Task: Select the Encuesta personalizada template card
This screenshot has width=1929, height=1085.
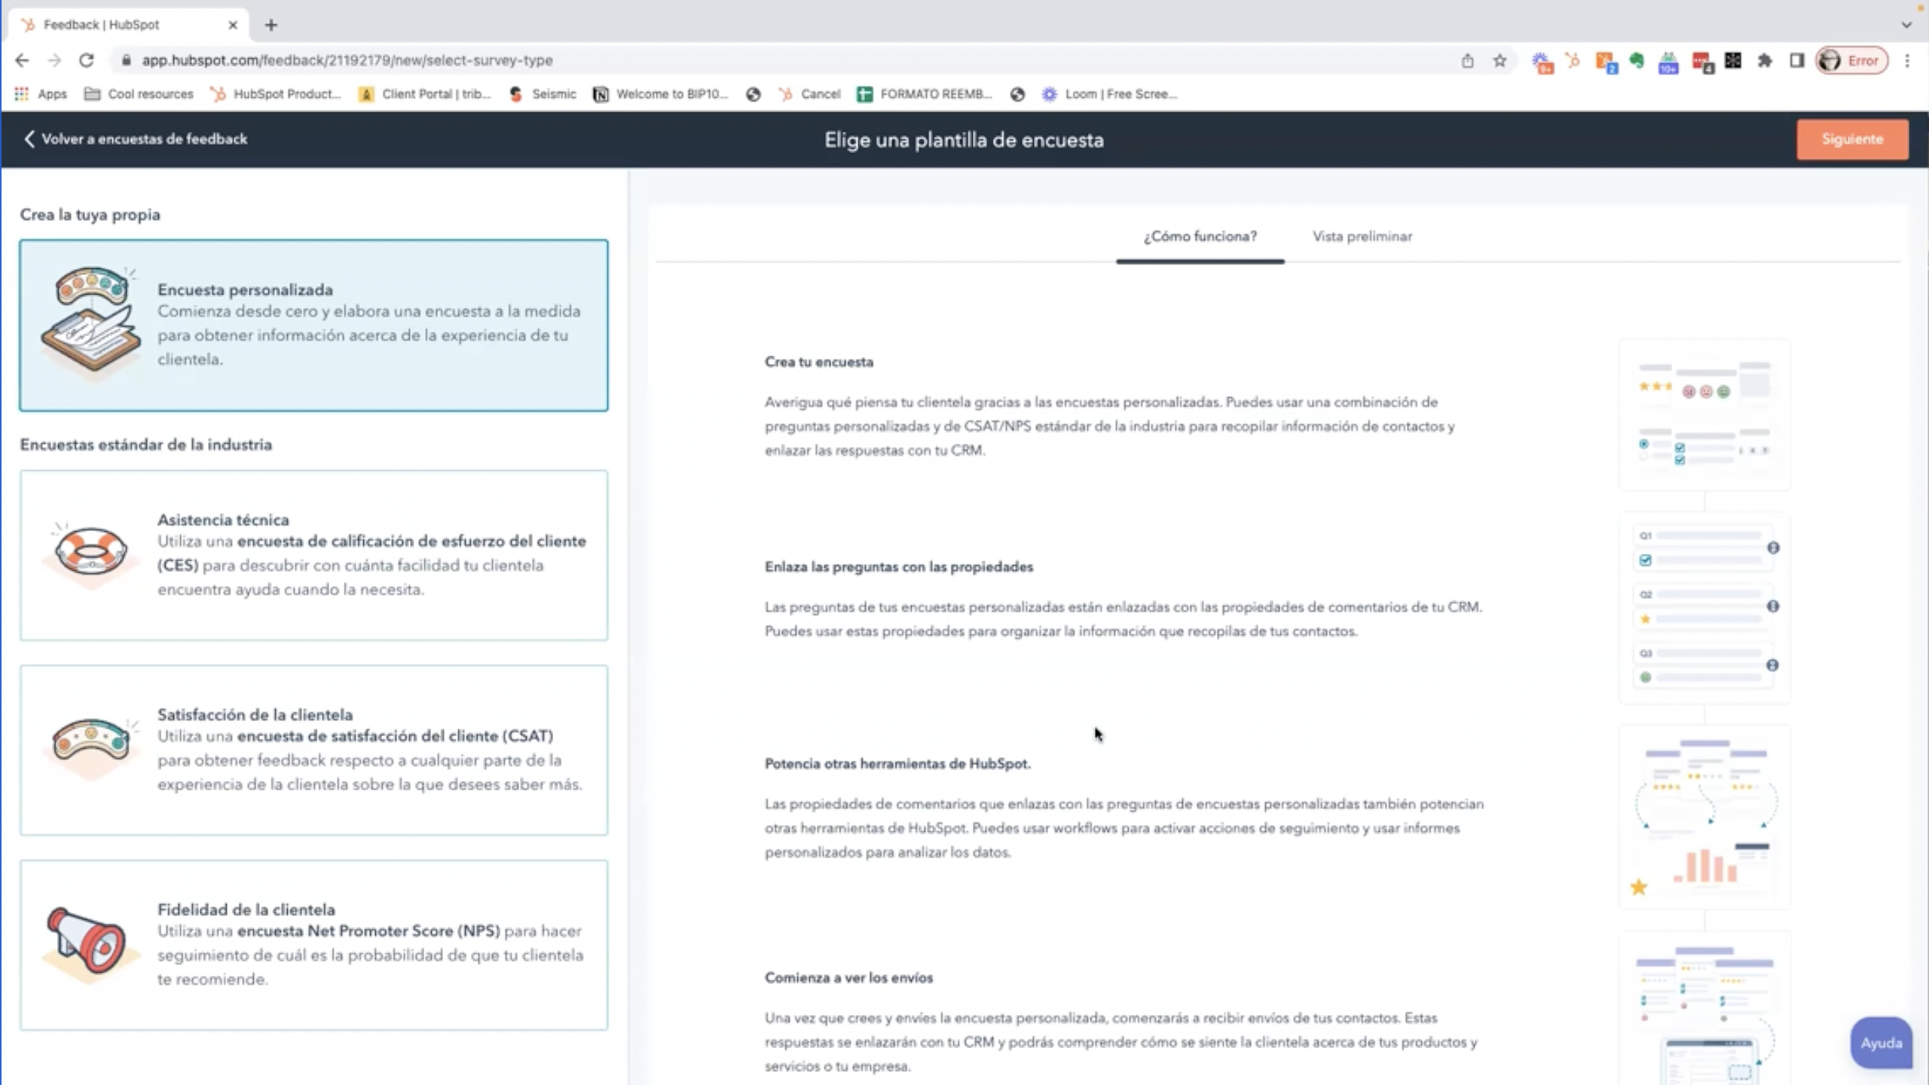Action: tap(313, 325)
